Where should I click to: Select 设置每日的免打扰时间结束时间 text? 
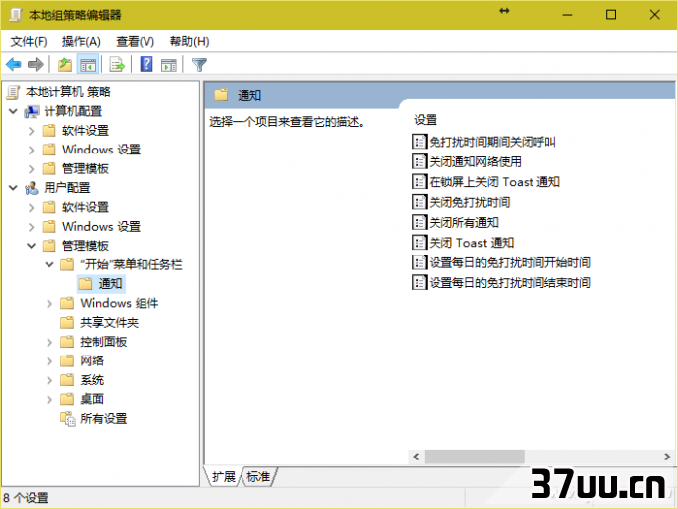point(510,283)
